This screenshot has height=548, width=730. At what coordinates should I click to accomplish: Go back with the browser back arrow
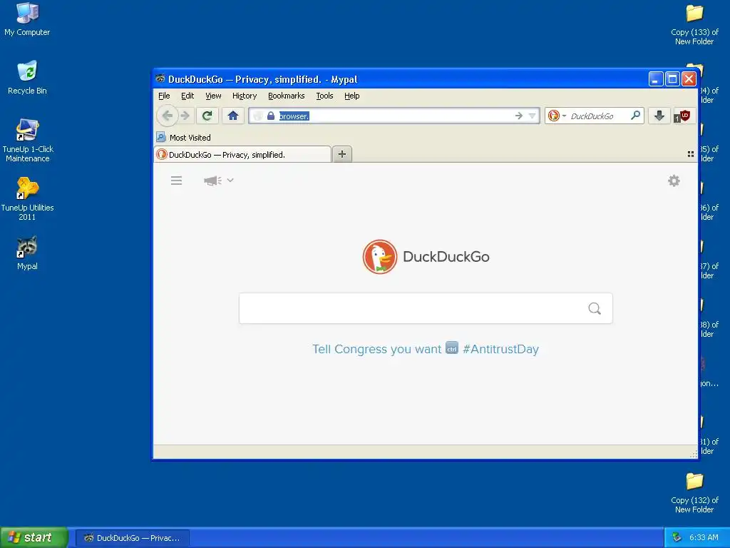coord(167,116)
